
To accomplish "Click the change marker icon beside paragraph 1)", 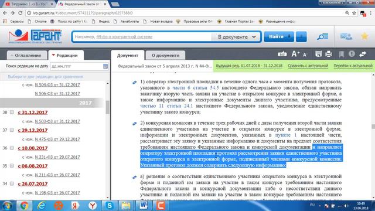I will click(x=134, y=83).
